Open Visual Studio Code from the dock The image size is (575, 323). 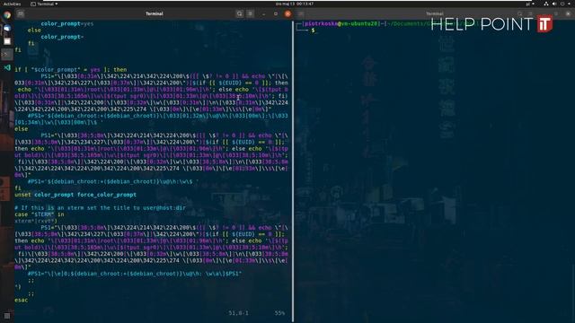coord(7,68)
